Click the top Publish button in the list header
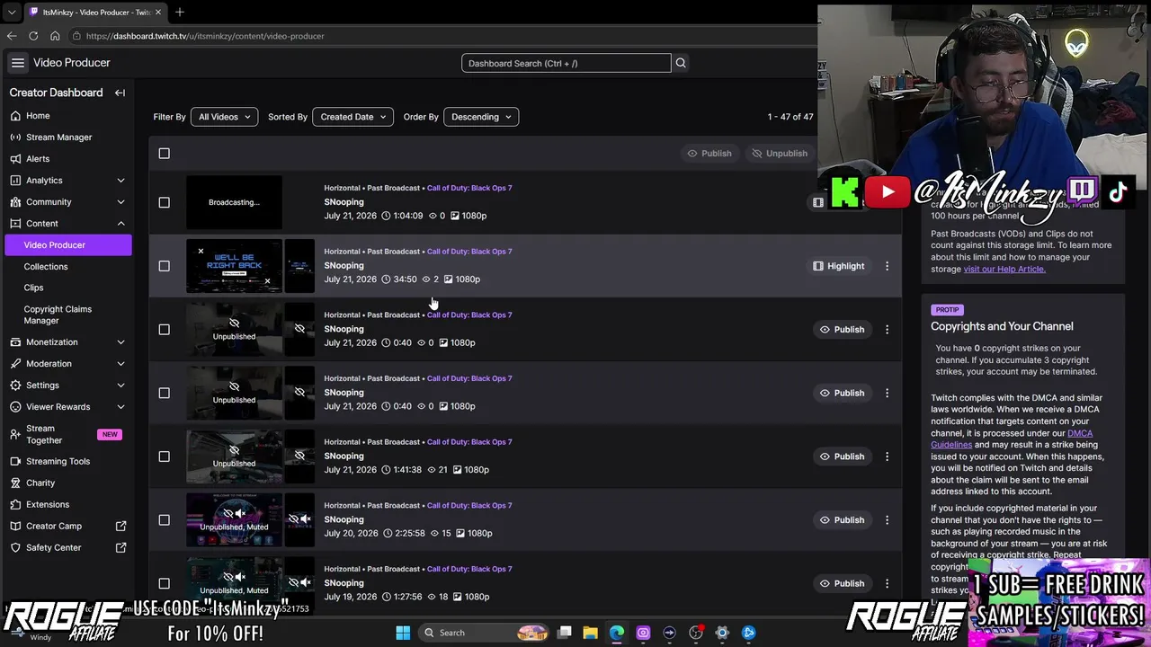 [709, 154]
